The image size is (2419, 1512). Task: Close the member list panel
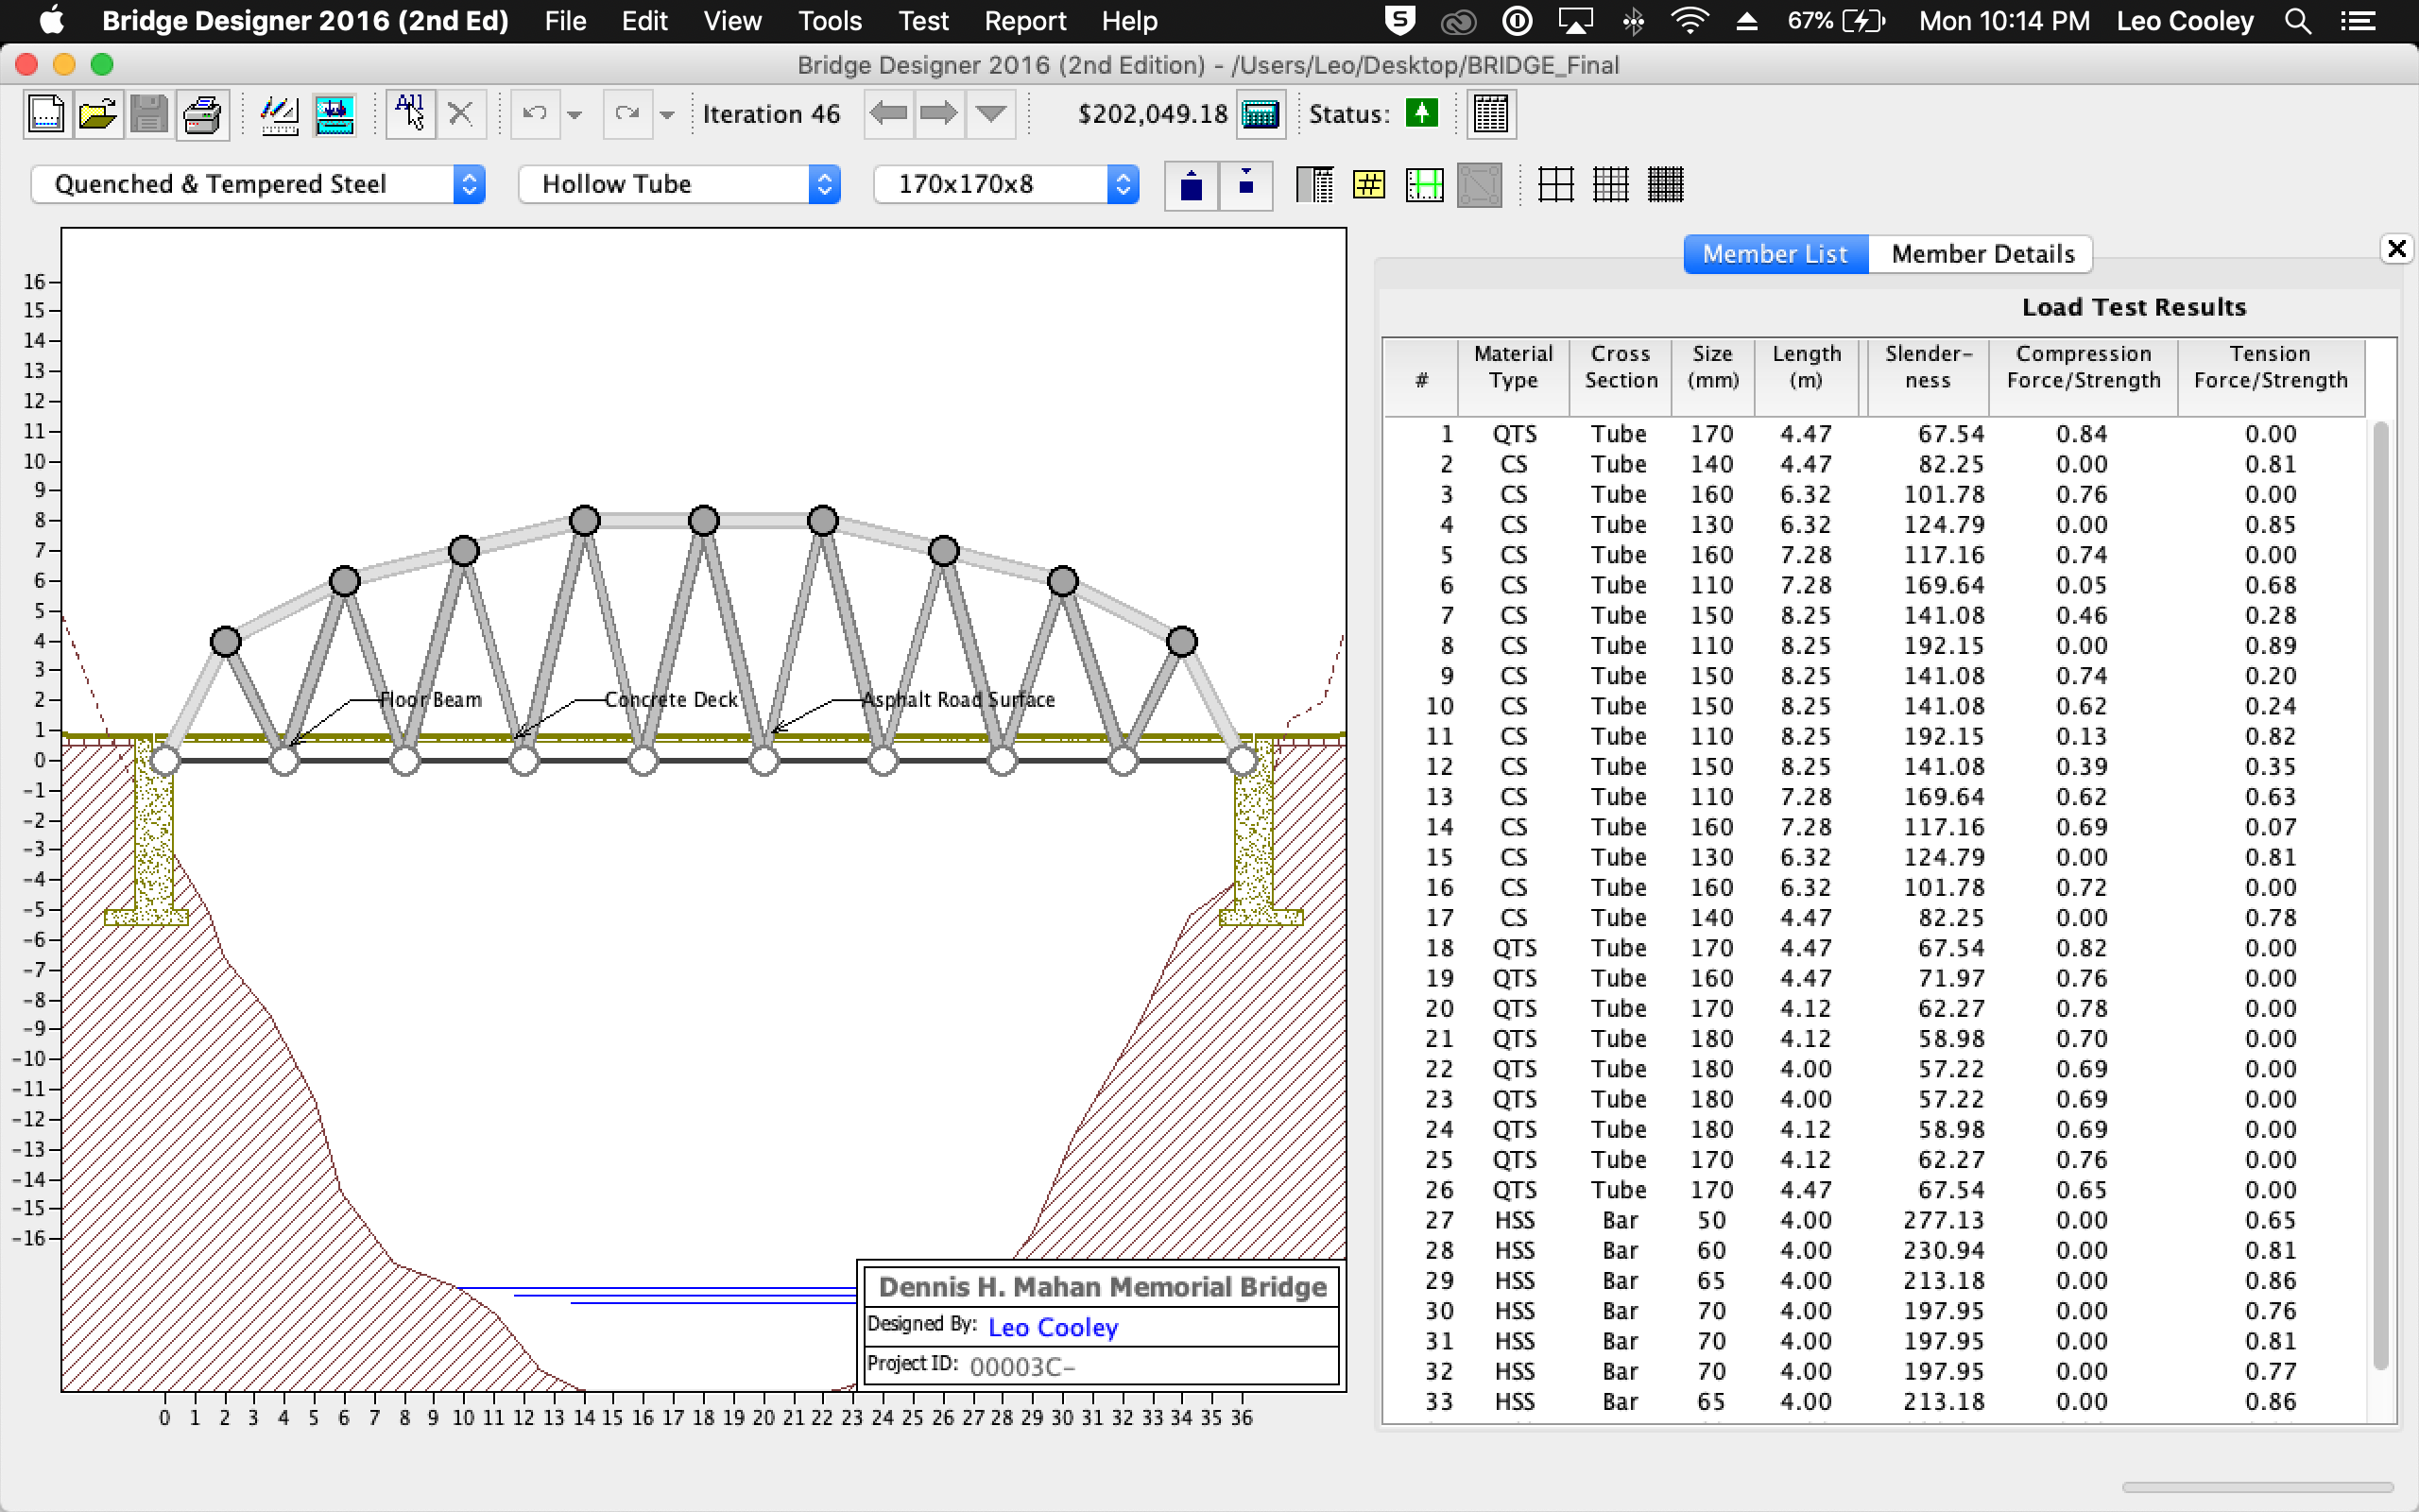coord(2396,248)
